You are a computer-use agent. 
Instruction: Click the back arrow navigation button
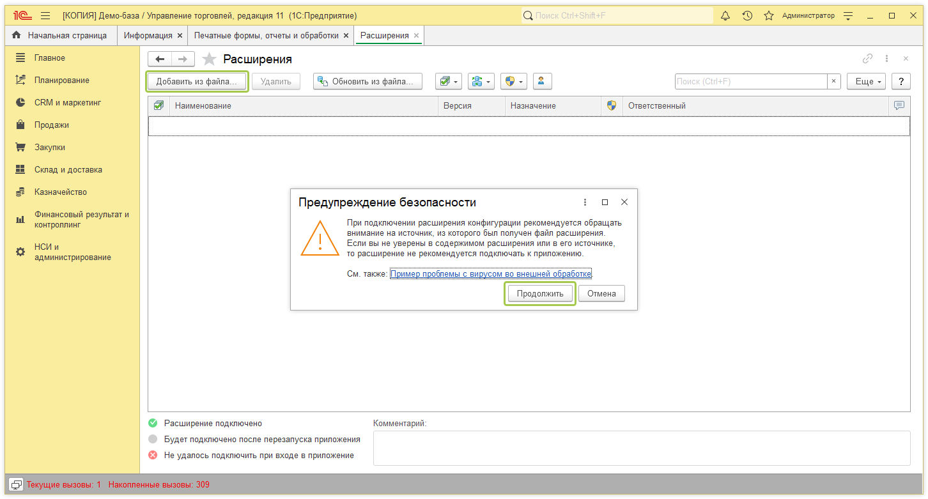point(160,59)
